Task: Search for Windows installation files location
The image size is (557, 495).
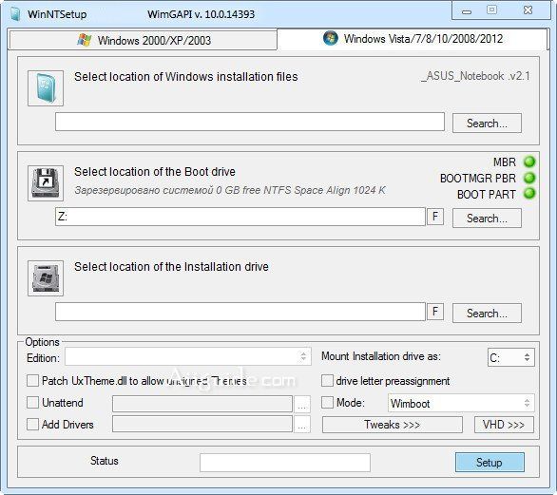Action: coord(487,124)
